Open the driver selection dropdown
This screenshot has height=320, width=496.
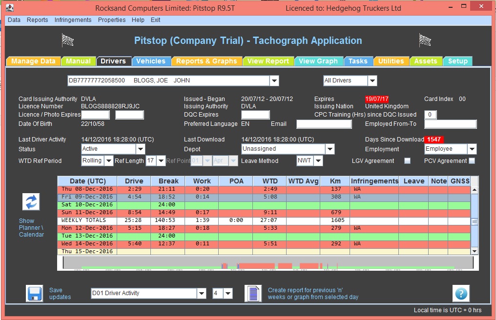point(274,80)
